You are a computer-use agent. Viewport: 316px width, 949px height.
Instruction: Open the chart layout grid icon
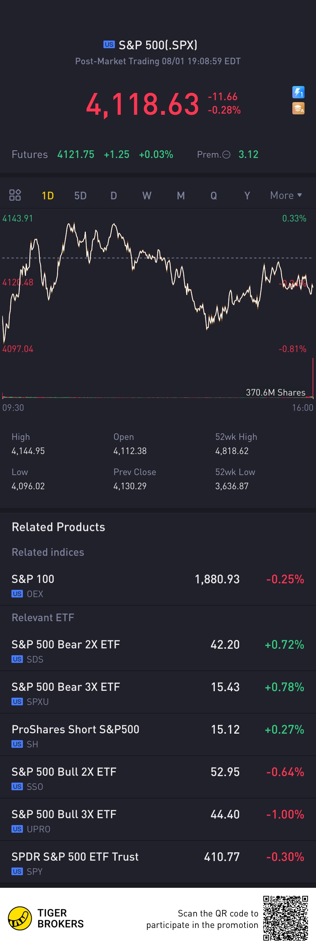(15, 195)
